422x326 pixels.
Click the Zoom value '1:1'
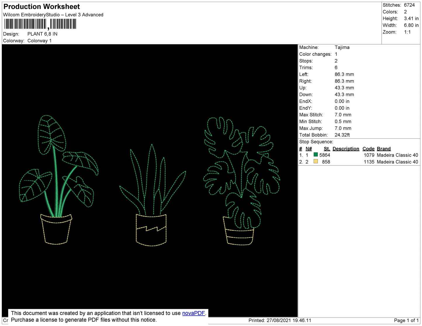tap(407, 32)
